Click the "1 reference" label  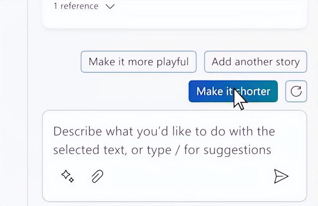[76, 6]
